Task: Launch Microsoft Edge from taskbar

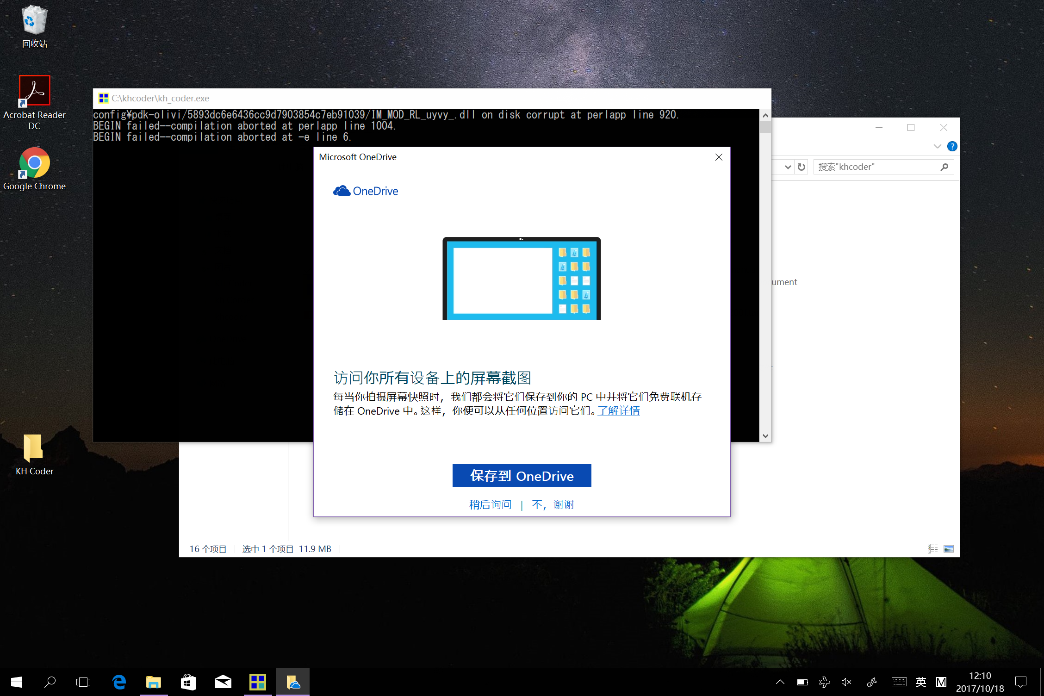Action: point(119,682)
